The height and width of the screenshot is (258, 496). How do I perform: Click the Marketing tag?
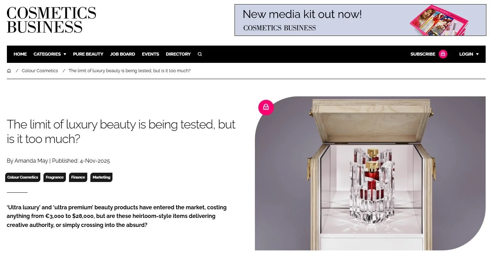pos(101,177)
